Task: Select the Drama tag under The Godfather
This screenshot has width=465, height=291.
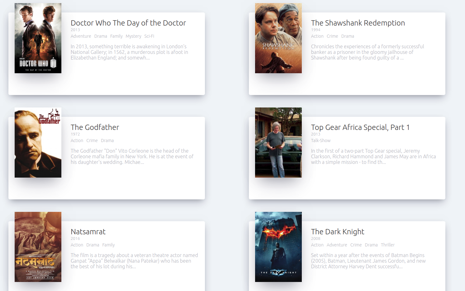Action: click(107, 141)
